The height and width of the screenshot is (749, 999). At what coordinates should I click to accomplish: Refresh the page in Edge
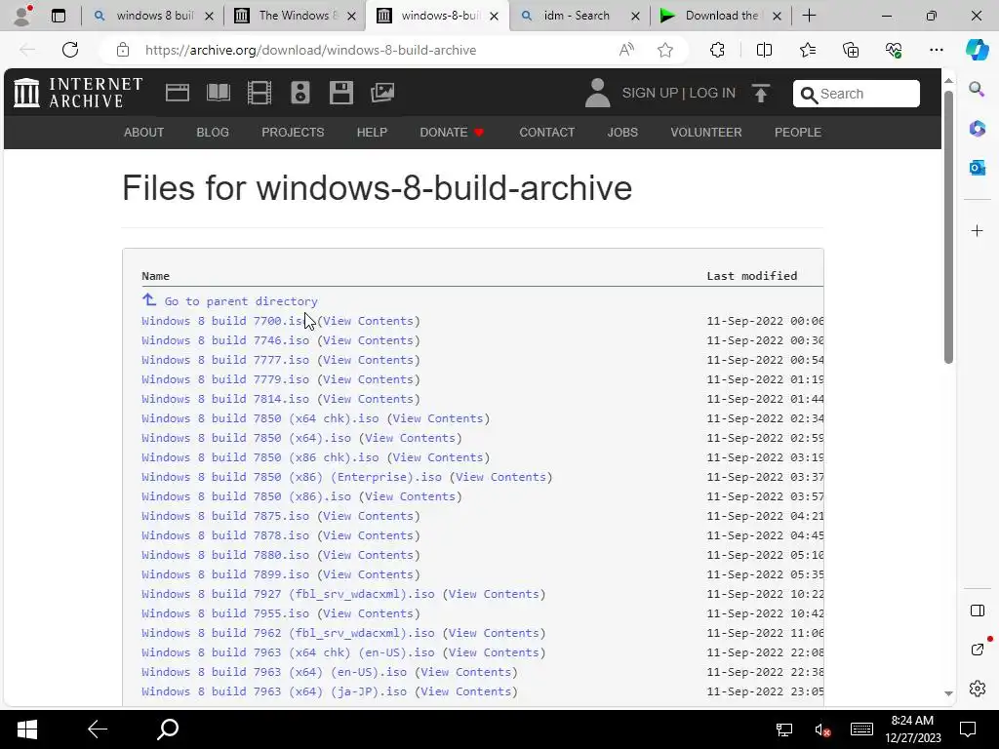pyautogui.click(x=70, y=50)
